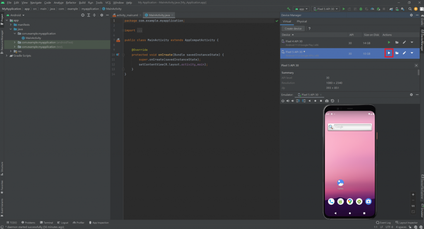Open Device Manager settings gear
This screenshot has width=424, height=229.
[411, 15]
